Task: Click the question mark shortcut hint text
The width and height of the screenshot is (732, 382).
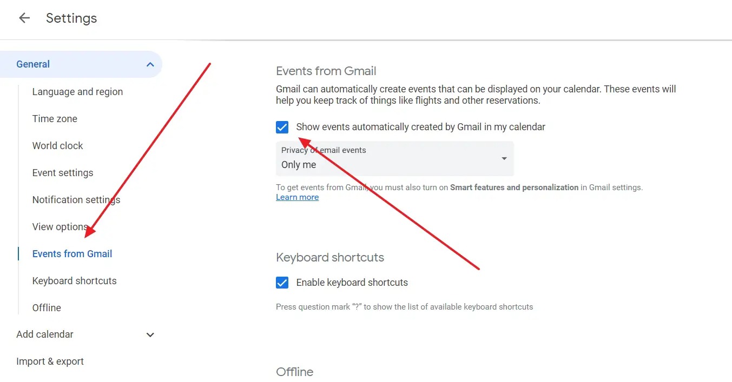Action: point(405,307)
